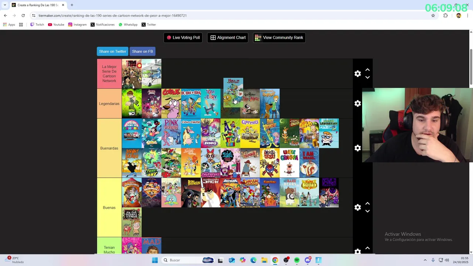The width and height of the screenshot is (473, 266).
Task: Open the Apps shortcut in the bookmarks bar
Action: tap(9, 25)
